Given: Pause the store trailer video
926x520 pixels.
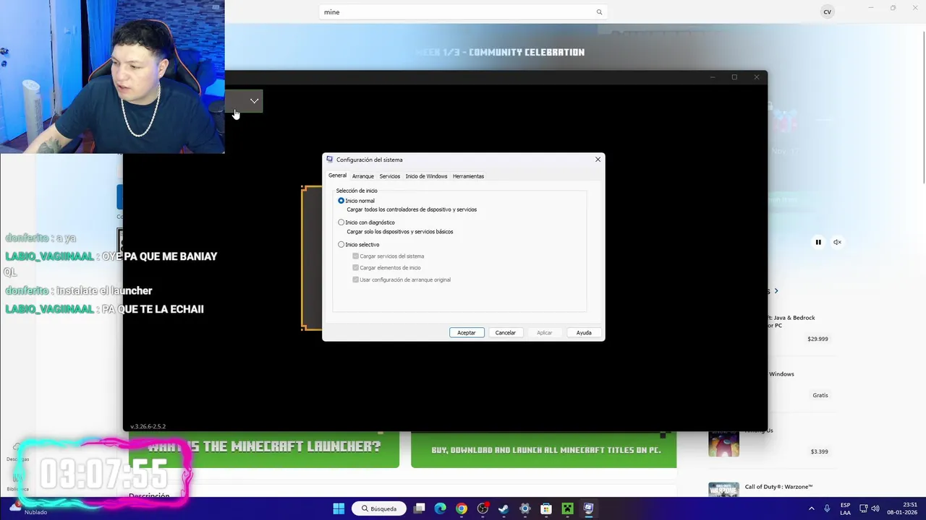Looking at the screenshot, I should click(x=818, y=243).
